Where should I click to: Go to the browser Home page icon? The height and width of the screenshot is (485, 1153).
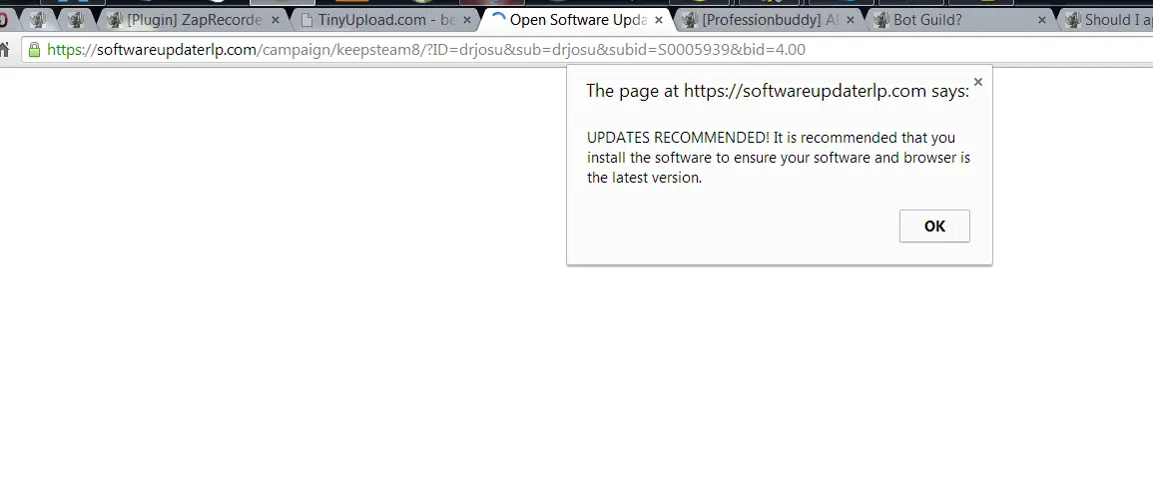click(x=5, y=50)
